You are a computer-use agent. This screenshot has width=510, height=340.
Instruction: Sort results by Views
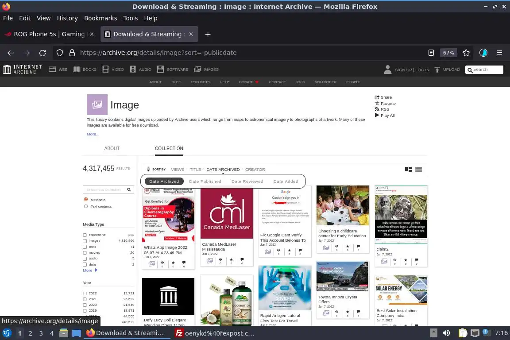tap(178, 170)
